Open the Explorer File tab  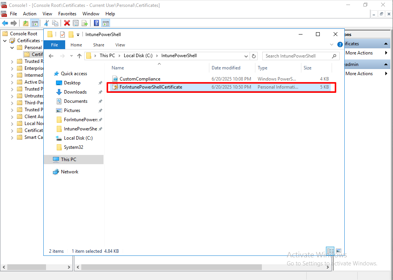coord(54,45)
